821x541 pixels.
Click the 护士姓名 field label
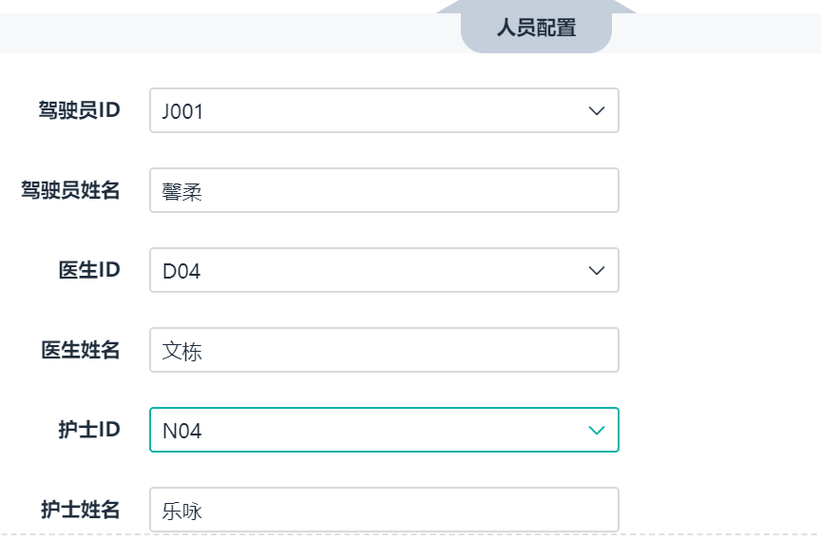(x=80, y=510)
